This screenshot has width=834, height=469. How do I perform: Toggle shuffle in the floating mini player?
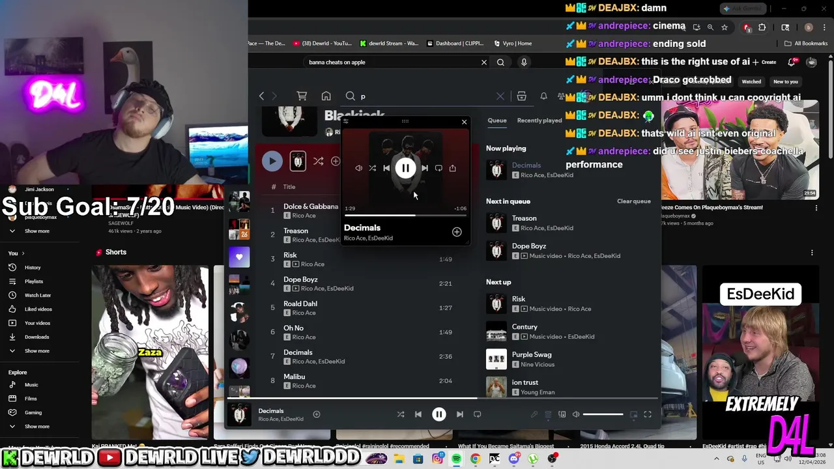pyautogui.click(x=372, y=168)
